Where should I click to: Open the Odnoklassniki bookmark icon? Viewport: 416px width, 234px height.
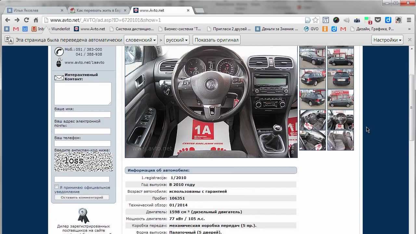coord(325,29)
